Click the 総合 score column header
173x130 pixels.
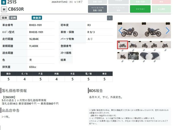coord(9,74)
